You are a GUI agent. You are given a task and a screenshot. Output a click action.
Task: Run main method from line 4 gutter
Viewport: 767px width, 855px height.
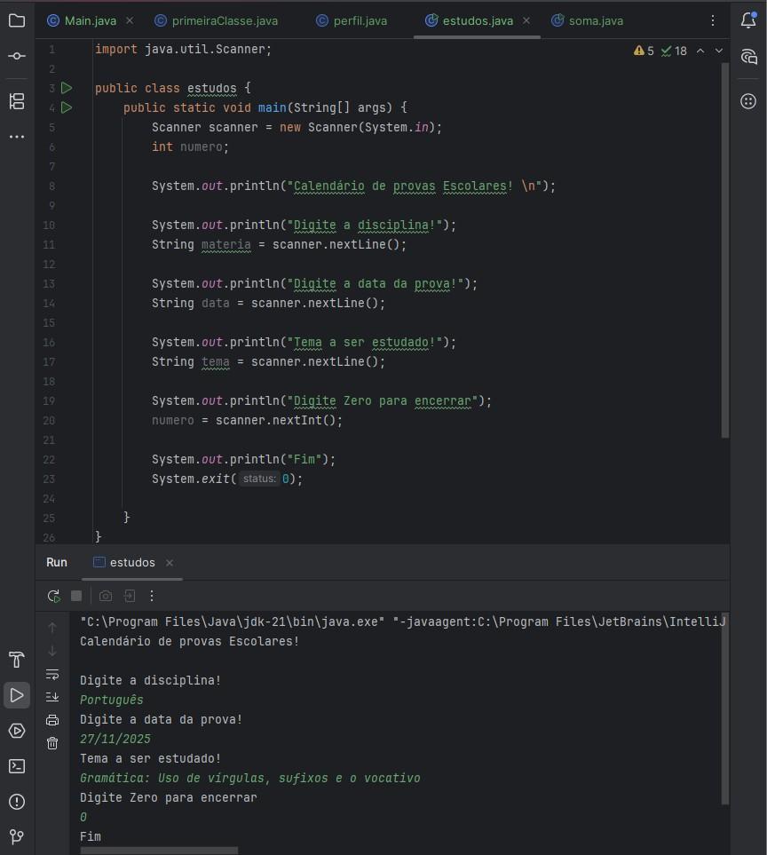pyautogui.click(x=67, y=107)
